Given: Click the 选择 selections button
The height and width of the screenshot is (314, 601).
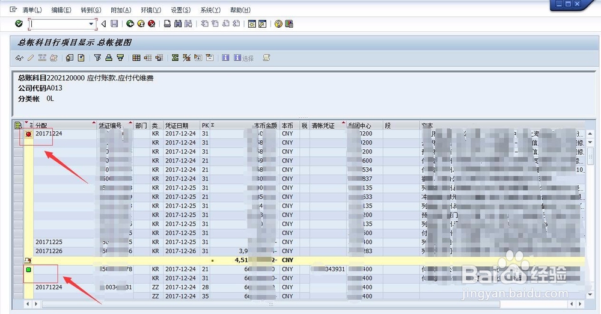Looking at the screenshot, I should (x=244, y=58).
